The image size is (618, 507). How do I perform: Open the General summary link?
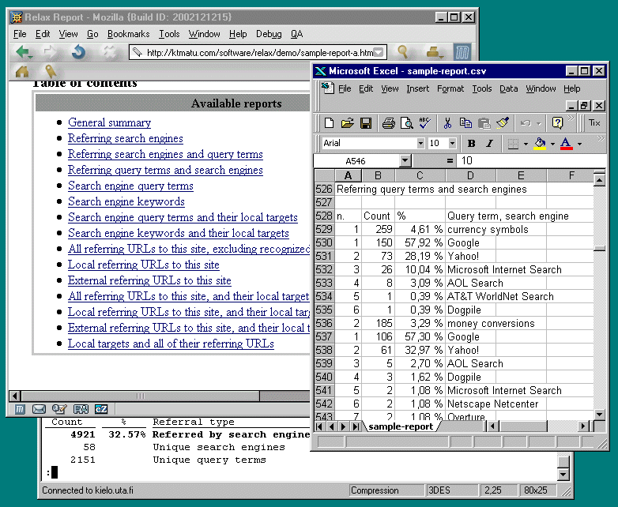point(109,122)
